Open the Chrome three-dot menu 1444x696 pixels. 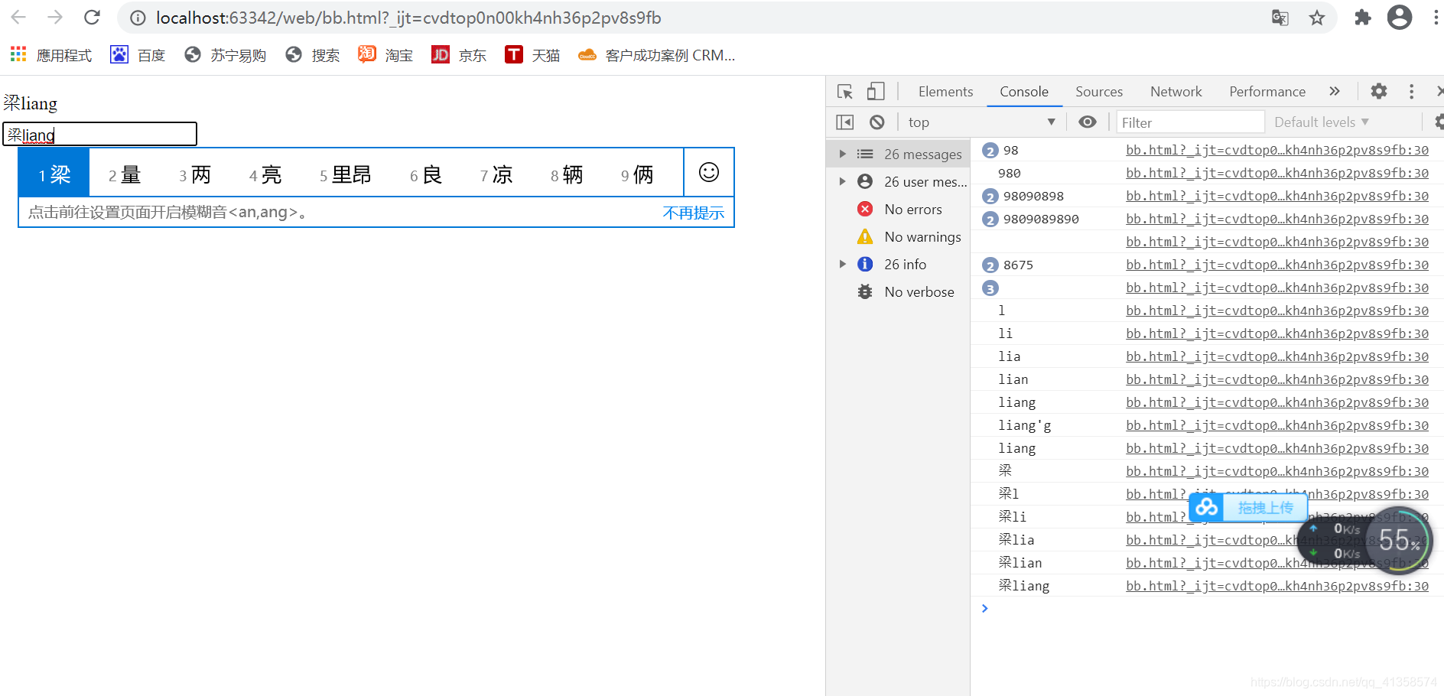tap(1436, 18)
